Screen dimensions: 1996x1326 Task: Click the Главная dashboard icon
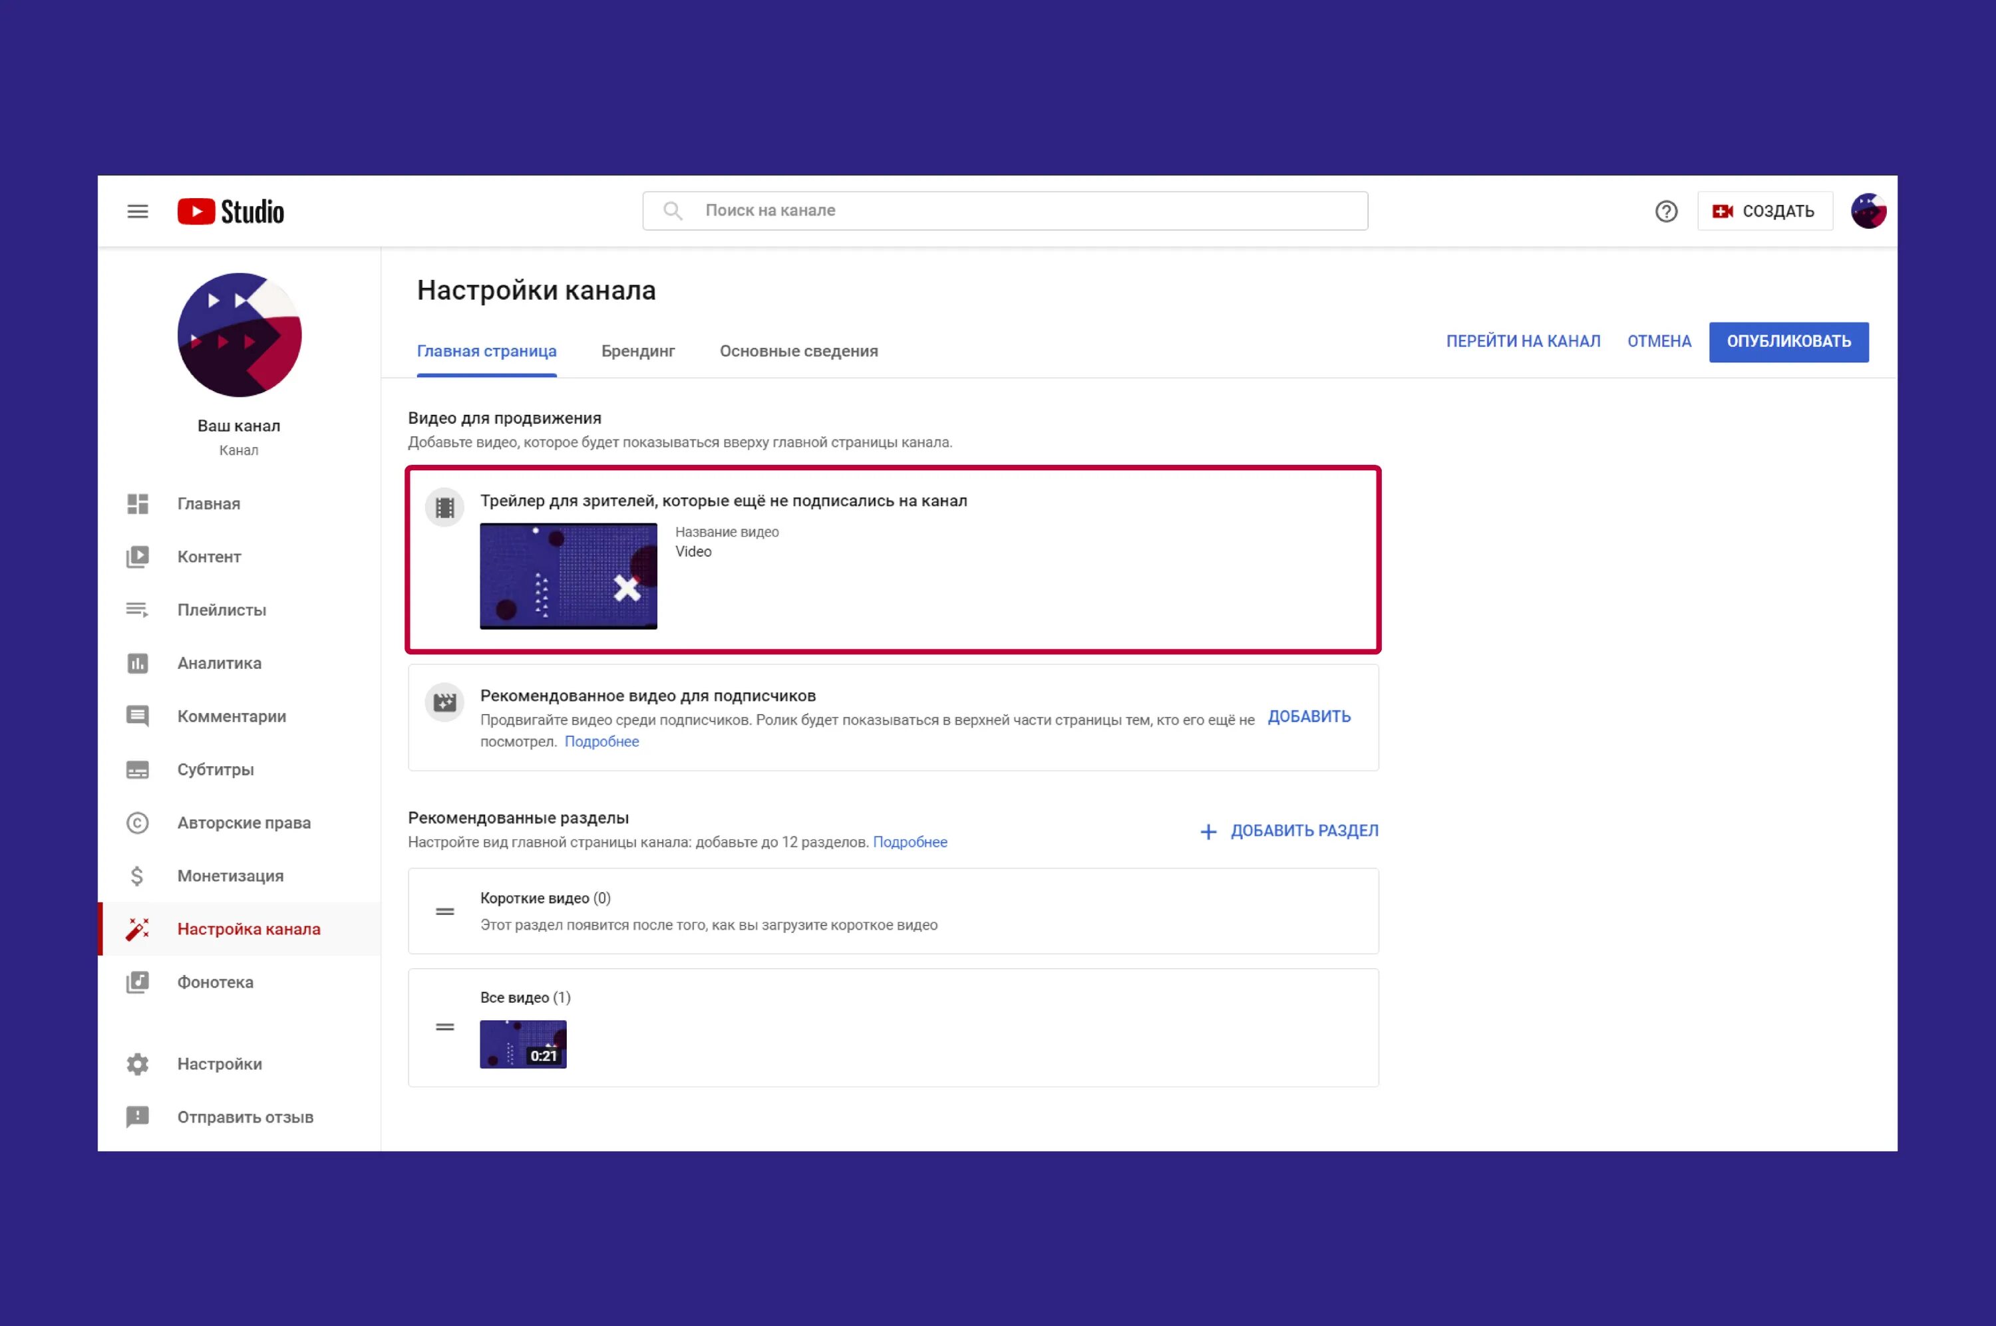(x=138, y=504)
